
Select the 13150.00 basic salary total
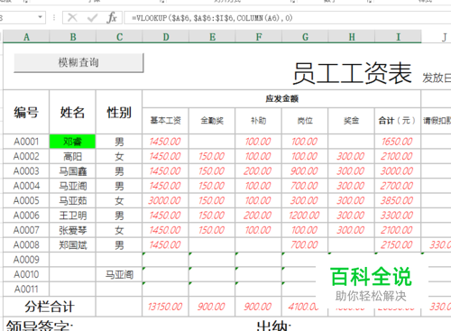click(x=166, y=307)
